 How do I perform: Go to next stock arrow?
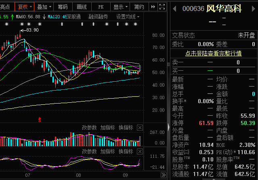pos(254,8)
